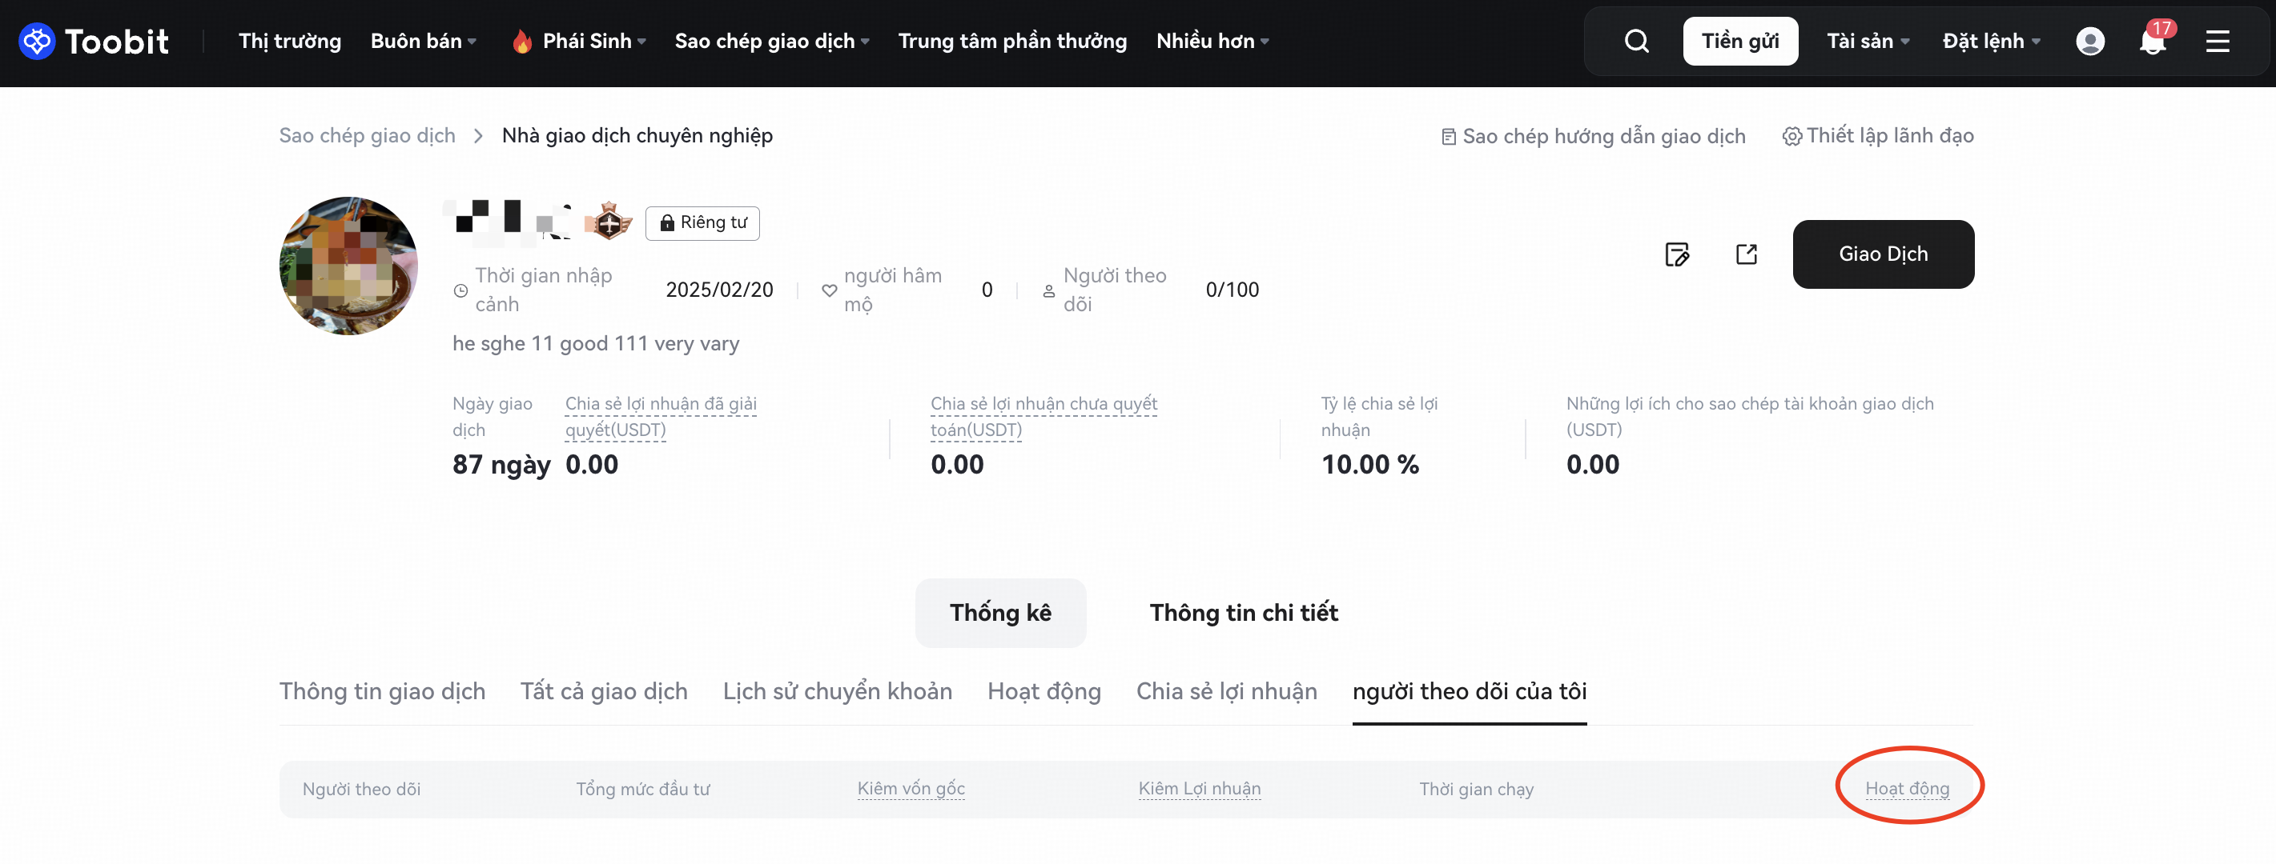Expand the Phái Sinh dropdown
This screenshot has height=864, width=2276.
[x=593, y=42]
